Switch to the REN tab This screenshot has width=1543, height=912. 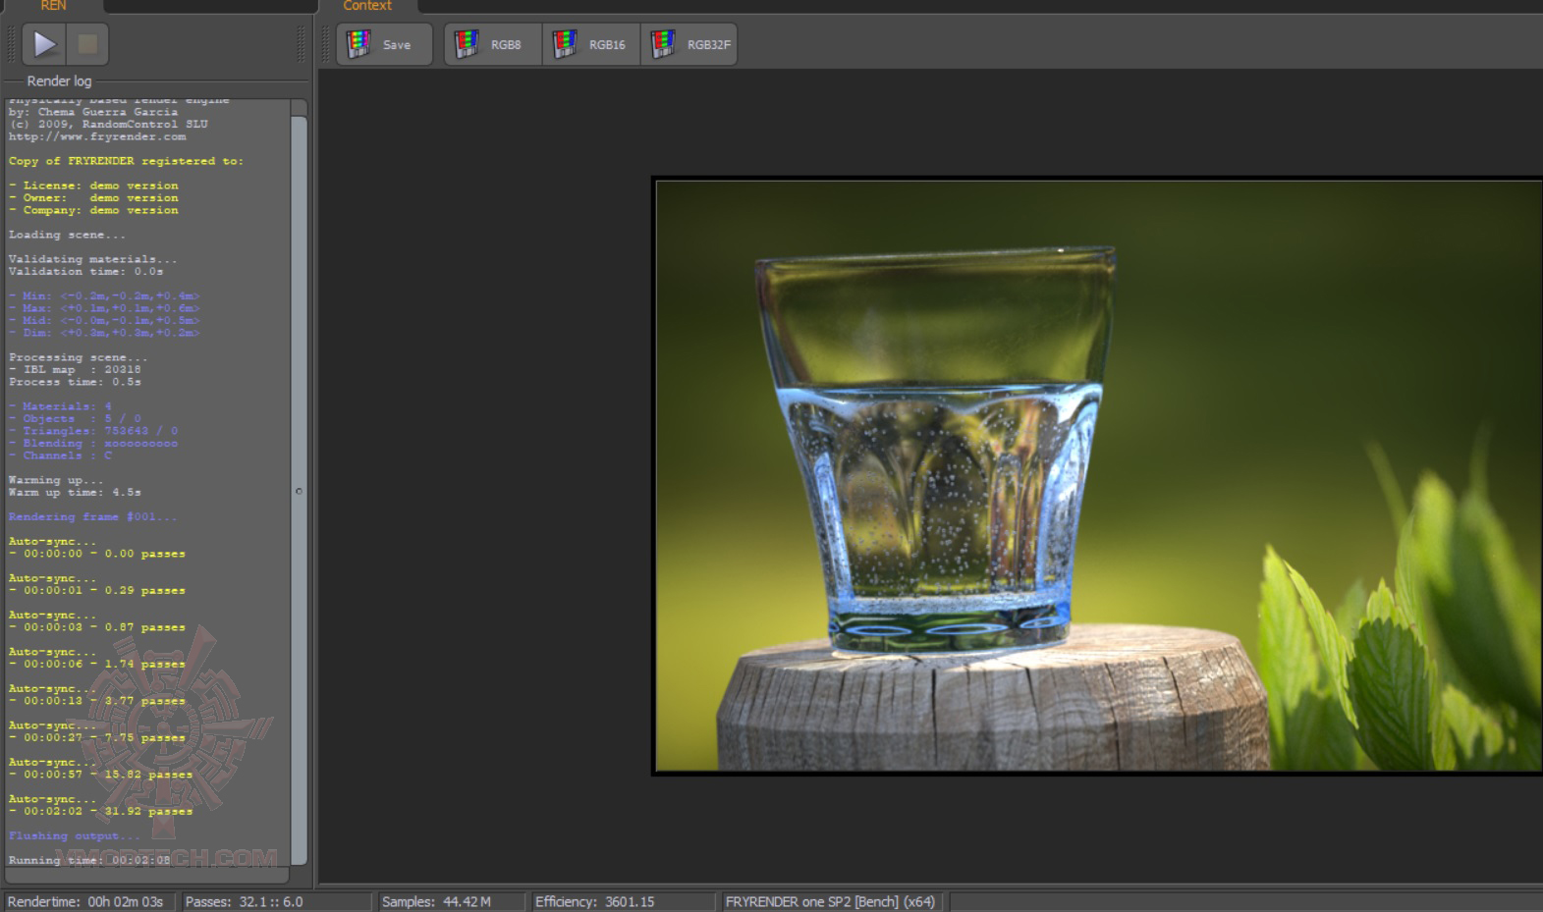53,6
